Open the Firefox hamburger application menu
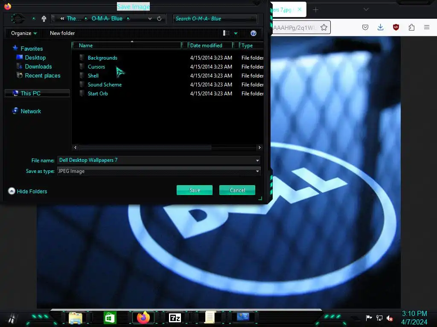Screen dimensions: 437x327 tap(427, 27)
